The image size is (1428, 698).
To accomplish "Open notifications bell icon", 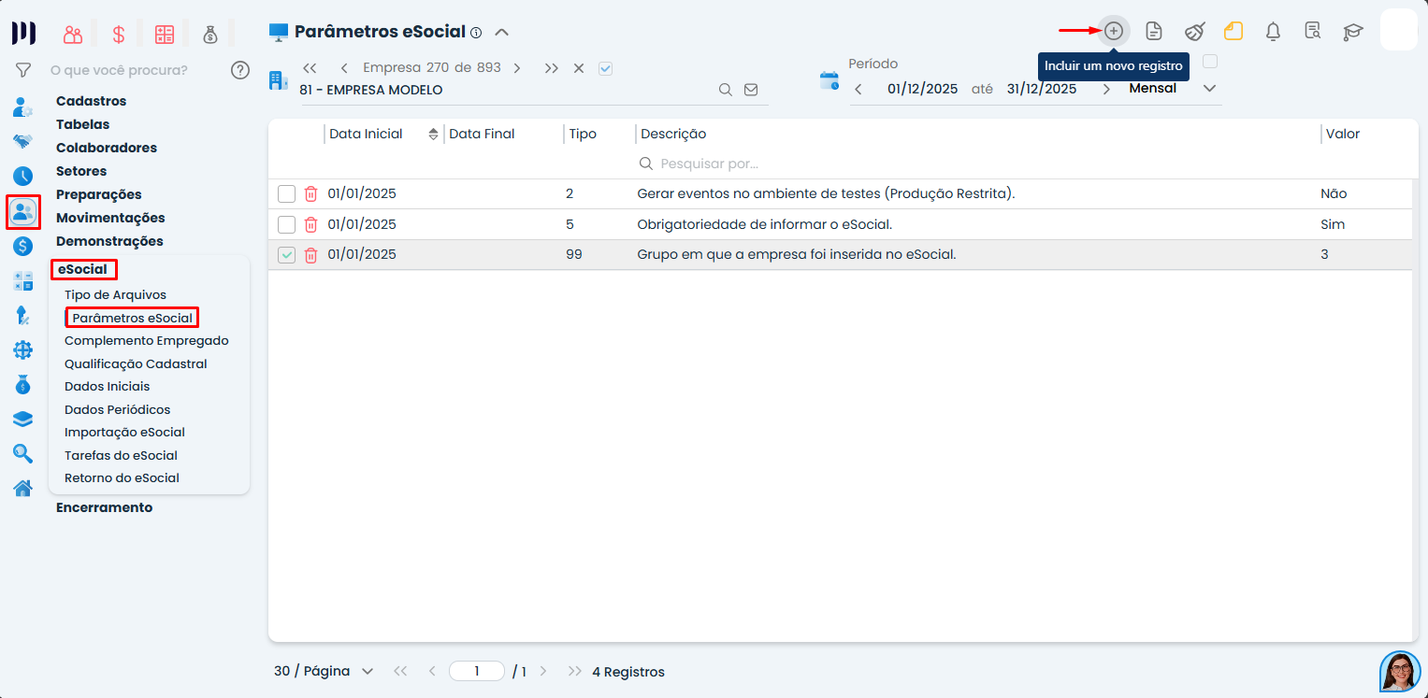I will [1273, 31].
